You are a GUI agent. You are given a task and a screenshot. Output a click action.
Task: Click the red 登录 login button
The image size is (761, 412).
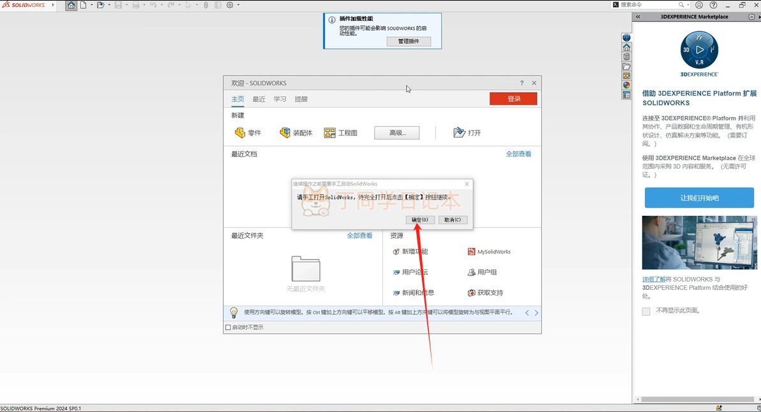pos(513,99)
